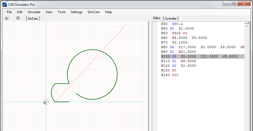Viewport: 253px width, 131px height.
Task: Open the SimCam menu
Action: pos(94,12)
